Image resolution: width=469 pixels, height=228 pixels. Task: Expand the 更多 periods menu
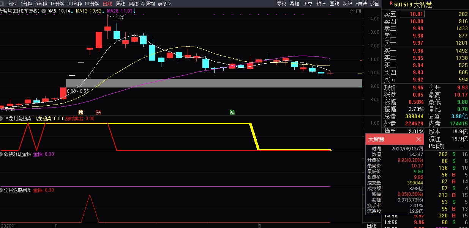click(x=164, y=4)
